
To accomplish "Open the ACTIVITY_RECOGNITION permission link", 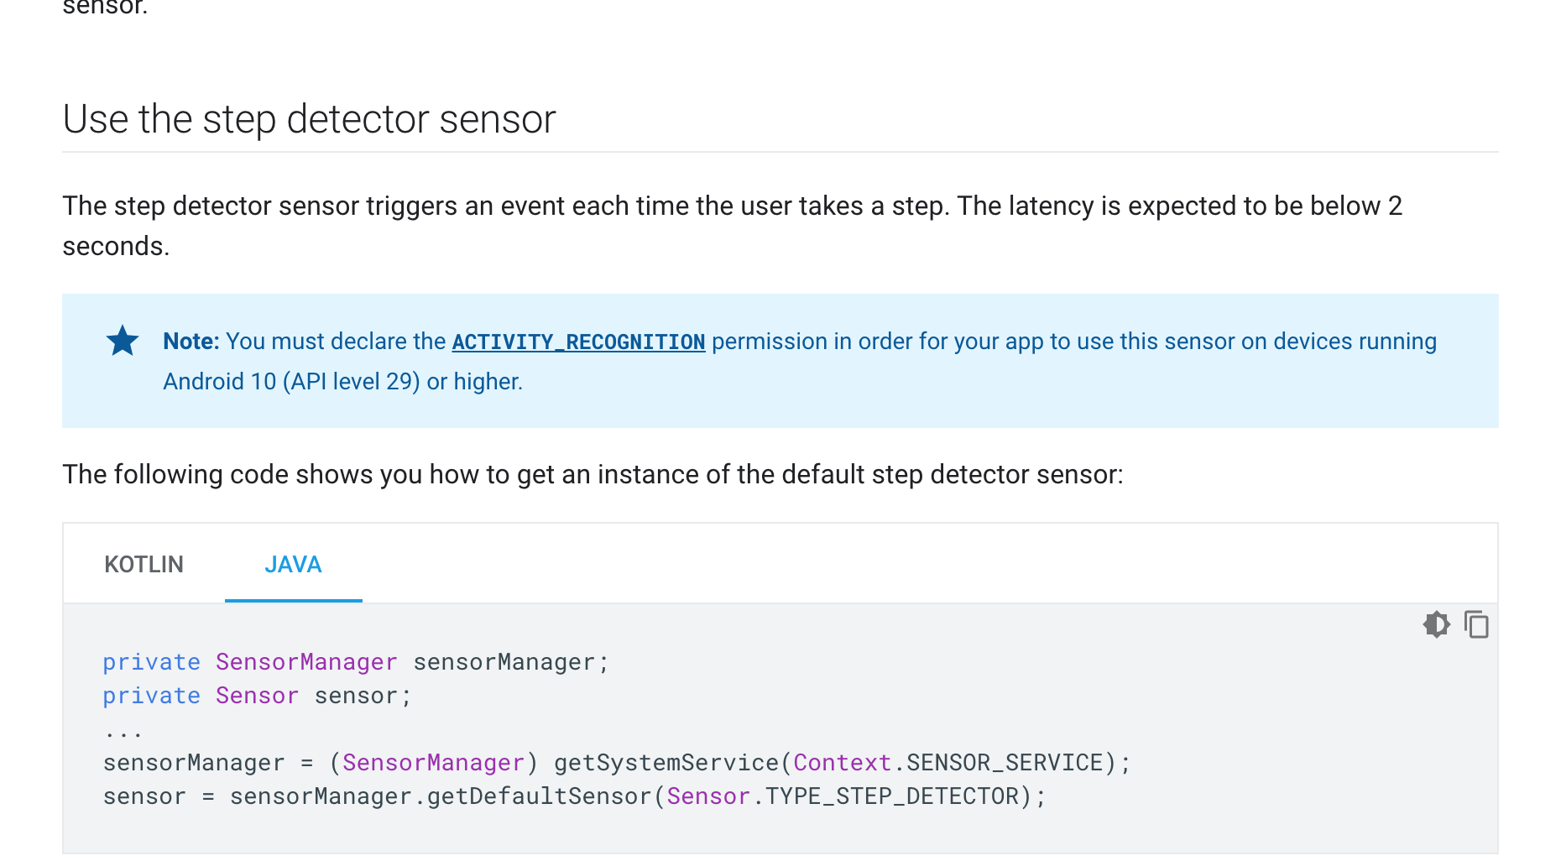I will pyautogui.click(x=578, y=342).
